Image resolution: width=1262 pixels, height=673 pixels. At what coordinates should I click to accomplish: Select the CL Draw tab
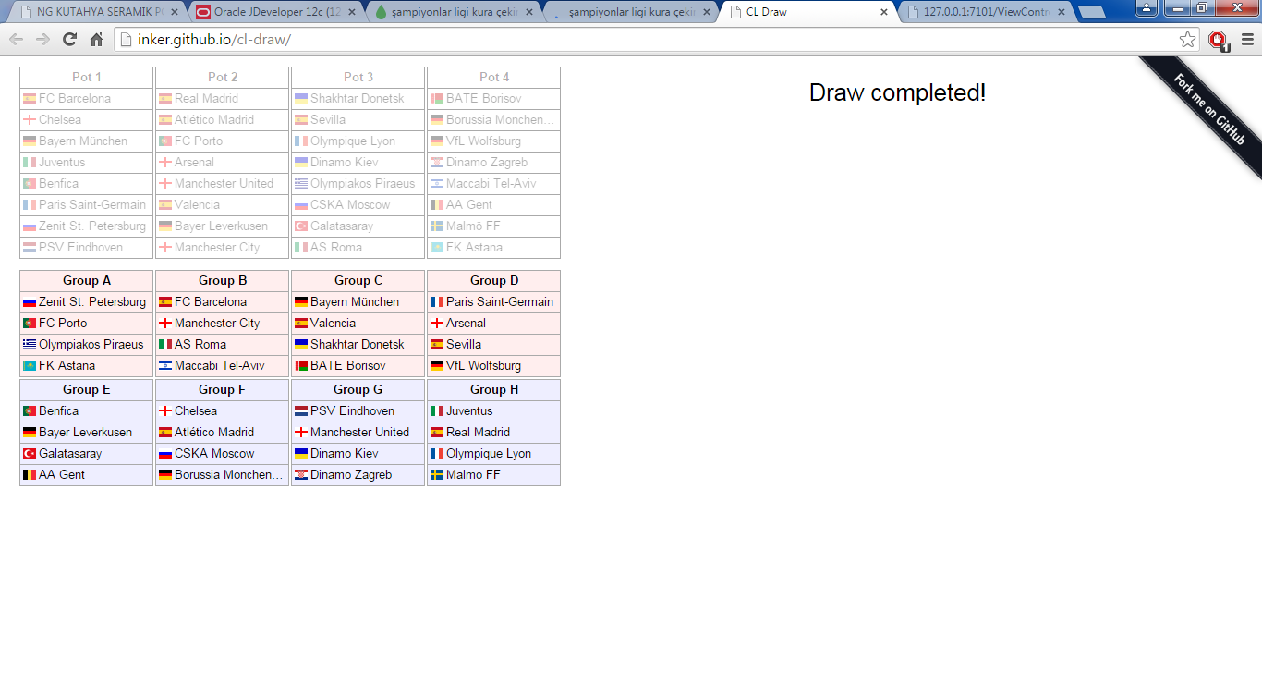pyautogui.click(x=807, y=13)
